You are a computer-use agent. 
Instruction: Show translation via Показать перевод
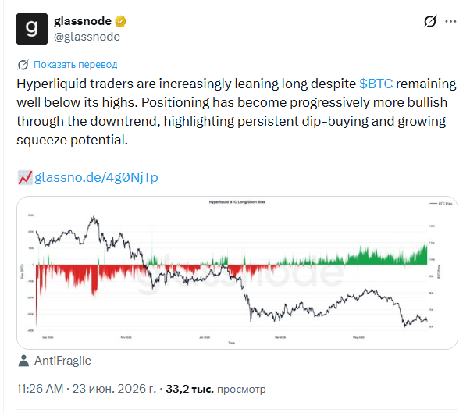[x=75, y=65]
